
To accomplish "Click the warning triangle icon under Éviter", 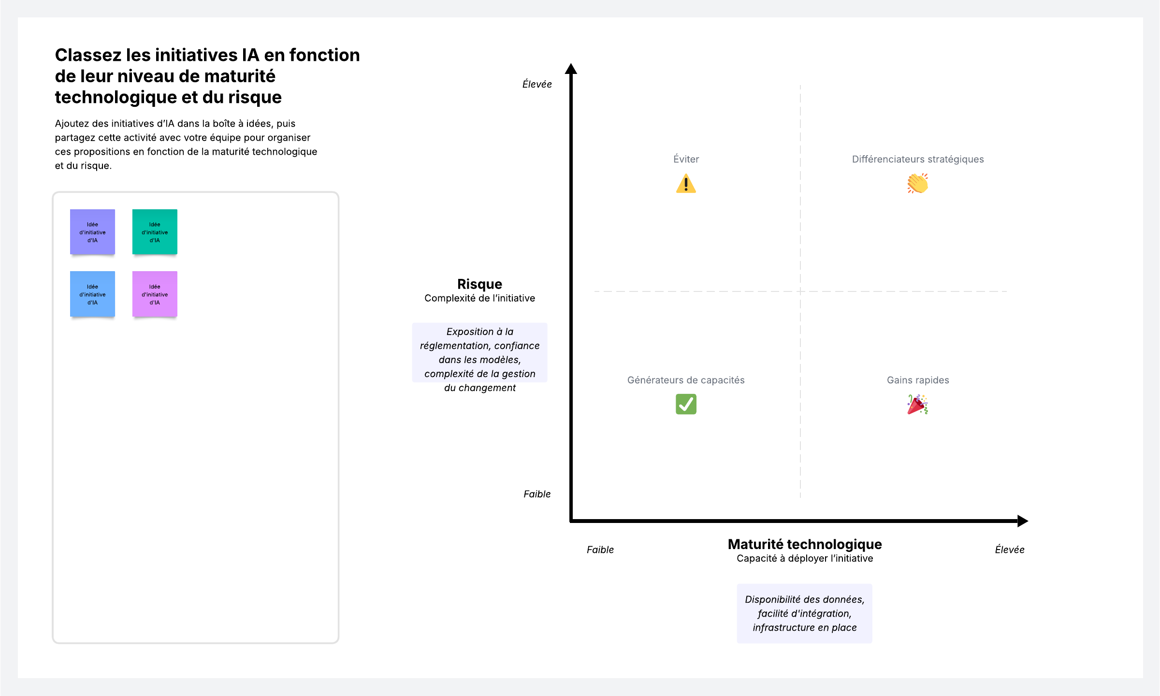I will click(686, 184).
